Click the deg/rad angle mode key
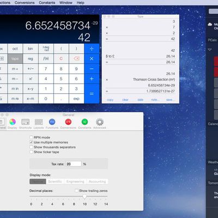Image resolution: width=218 pixels, height=218 pixels. tap(46, 49)
